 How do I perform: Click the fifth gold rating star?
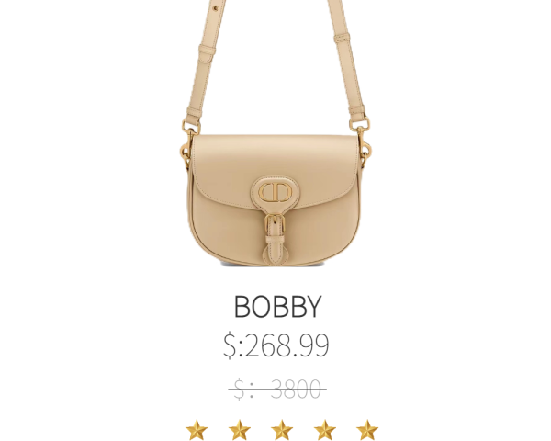tap(367, 430)
